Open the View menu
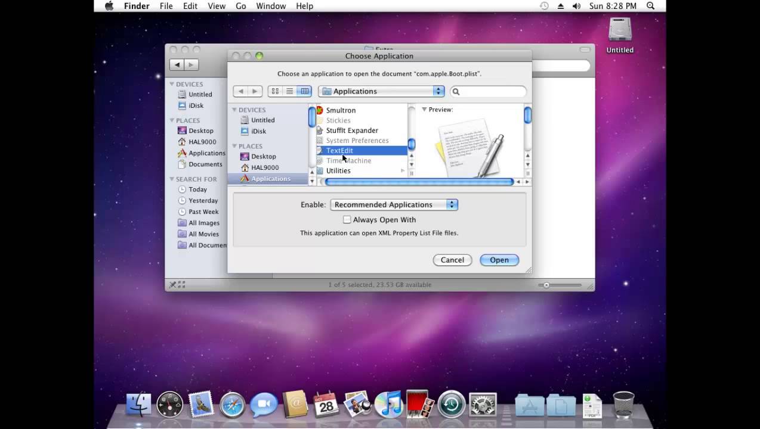The width and height of the screenshot is (760, 429). point(217,6)
